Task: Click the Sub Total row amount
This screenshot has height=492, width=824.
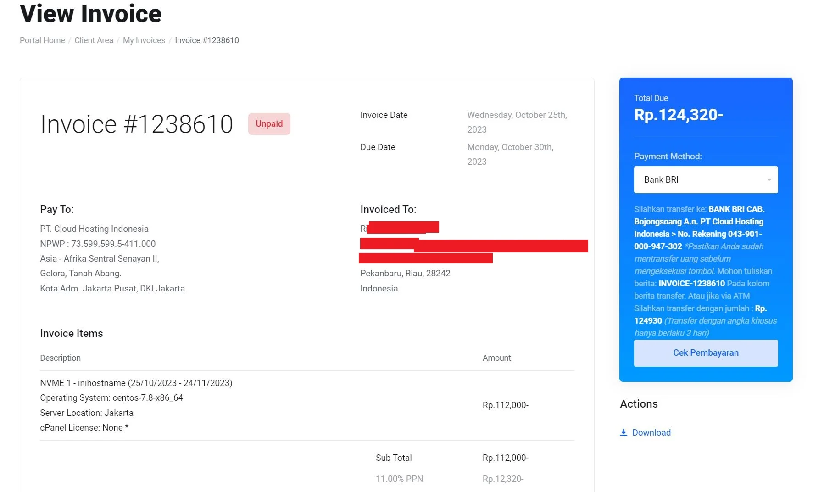Action: pos(505,458)
